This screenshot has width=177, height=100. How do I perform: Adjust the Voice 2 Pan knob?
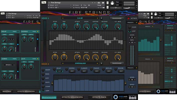[64, 57]
